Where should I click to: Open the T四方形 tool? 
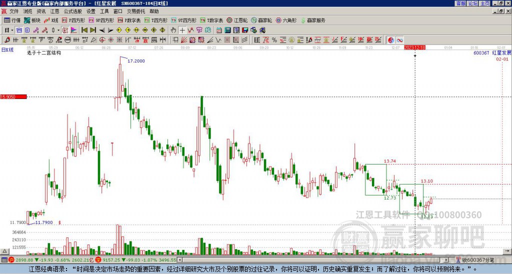156,20
